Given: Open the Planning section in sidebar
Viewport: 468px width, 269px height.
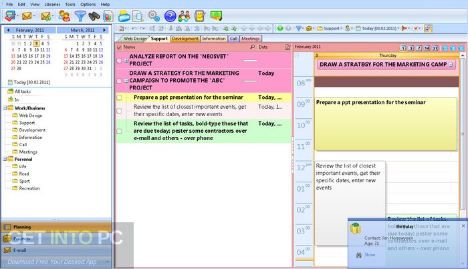Looking at the screenshot, I should point(57,227).
